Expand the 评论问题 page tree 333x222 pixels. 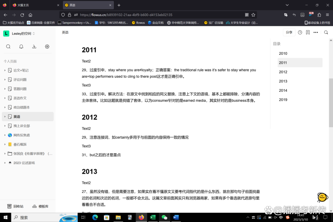click(x=5, y=80)
